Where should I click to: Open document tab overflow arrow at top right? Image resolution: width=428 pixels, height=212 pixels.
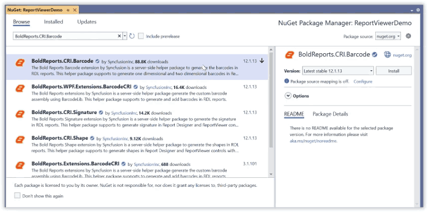click(x=412, y=11)
